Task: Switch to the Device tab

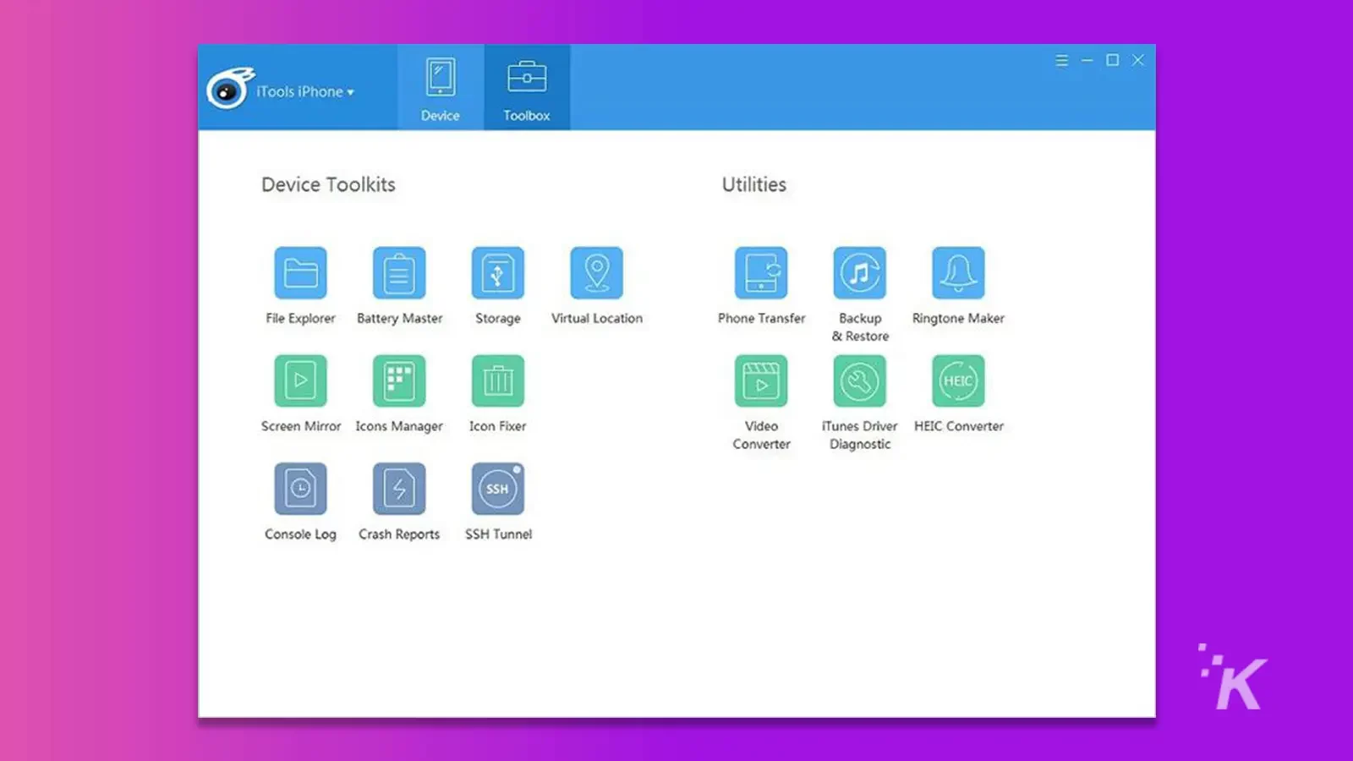Action: (441, 88)
